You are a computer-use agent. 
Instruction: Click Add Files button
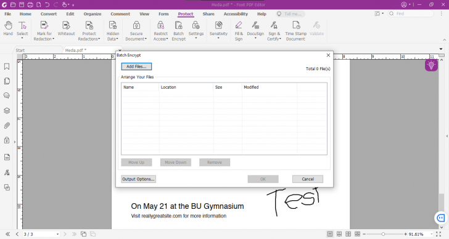click(x=136, y=67)
